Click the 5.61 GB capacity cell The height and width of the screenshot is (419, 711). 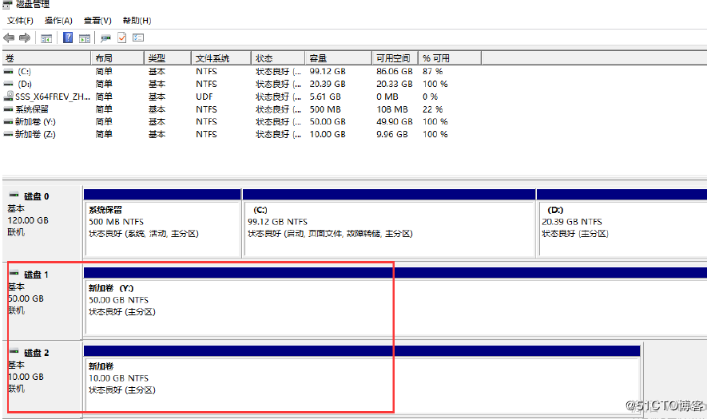[325, 97]
